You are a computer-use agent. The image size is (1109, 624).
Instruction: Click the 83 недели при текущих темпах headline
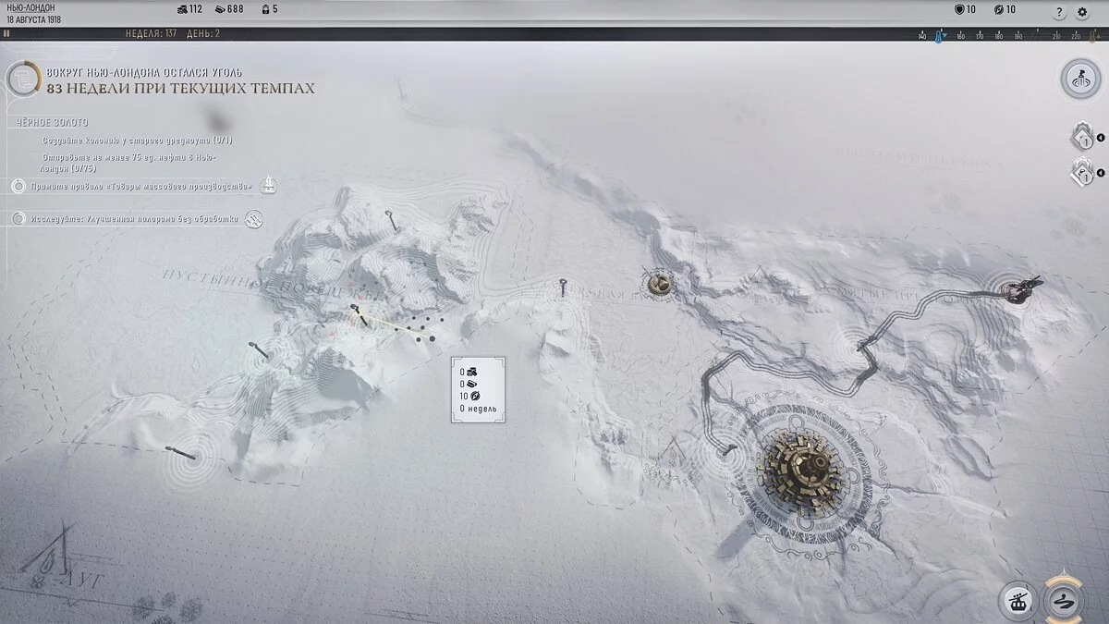pos(180,89)
